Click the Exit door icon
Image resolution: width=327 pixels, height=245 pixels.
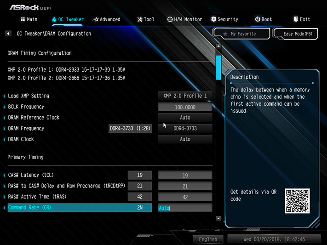(296, 19)
